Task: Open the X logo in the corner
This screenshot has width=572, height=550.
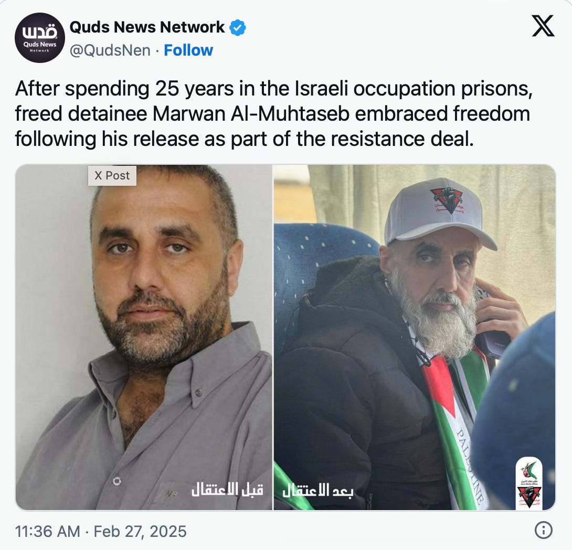Action: click(543, 26)
